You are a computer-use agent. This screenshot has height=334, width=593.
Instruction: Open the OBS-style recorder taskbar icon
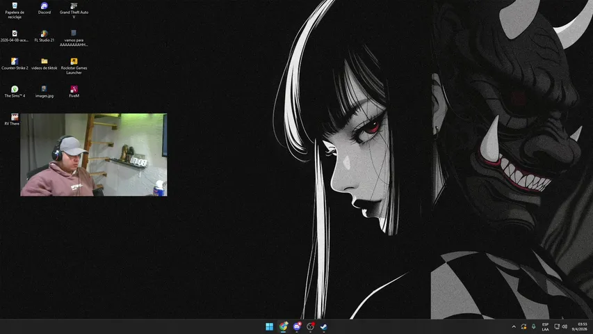[311, 326]
